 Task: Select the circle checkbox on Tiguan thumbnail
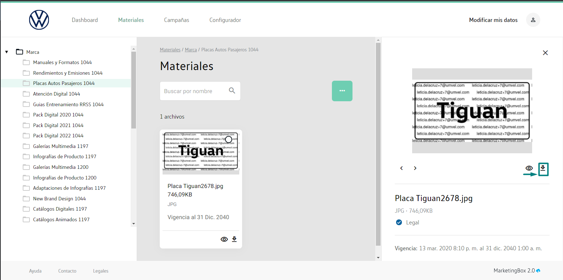pyautogui.click(x=229, y=139)
